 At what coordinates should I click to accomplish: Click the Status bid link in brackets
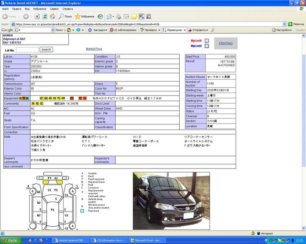click(212, 111)
